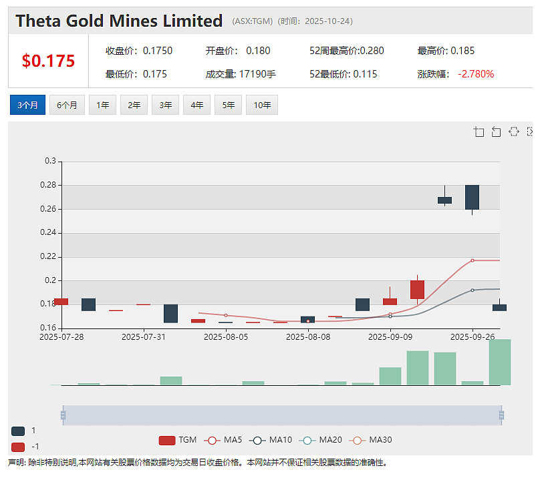Click the -2.780% change percentage
This screenshot has height=482, width=540.
coord(476,74)
